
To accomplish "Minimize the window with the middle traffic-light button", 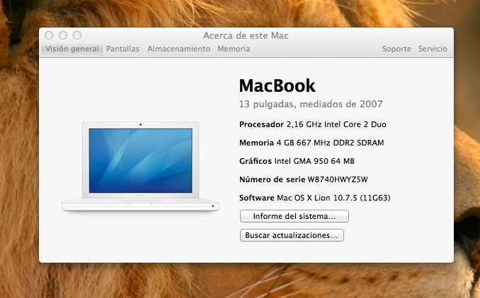I will (63, 35).
